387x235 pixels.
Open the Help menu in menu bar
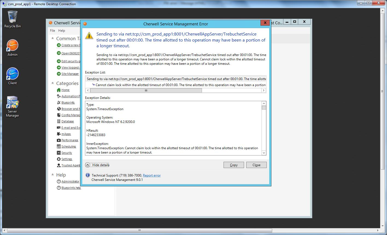pyautogui.click(x=62, y=31)
